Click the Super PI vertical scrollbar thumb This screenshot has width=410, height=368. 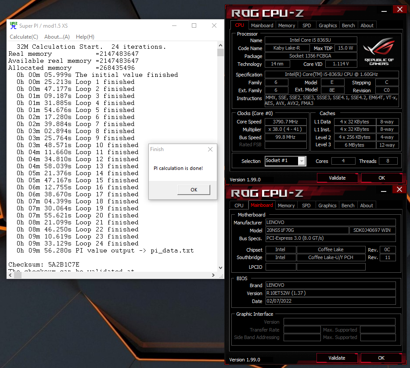pyautogui.click(x=220, y=52)
